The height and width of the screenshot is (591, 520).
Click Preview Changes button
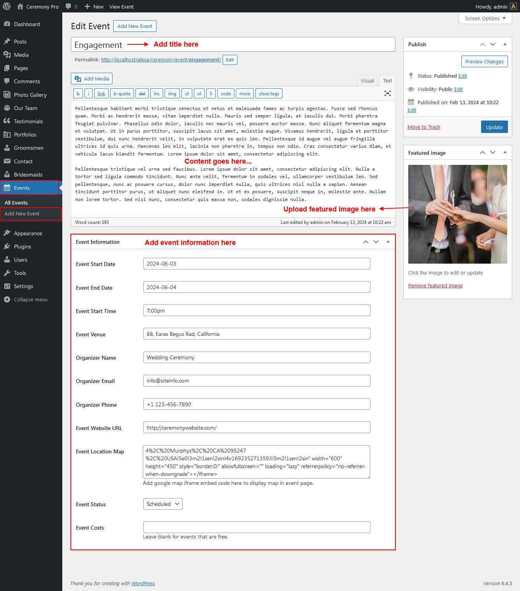point(484,61)
